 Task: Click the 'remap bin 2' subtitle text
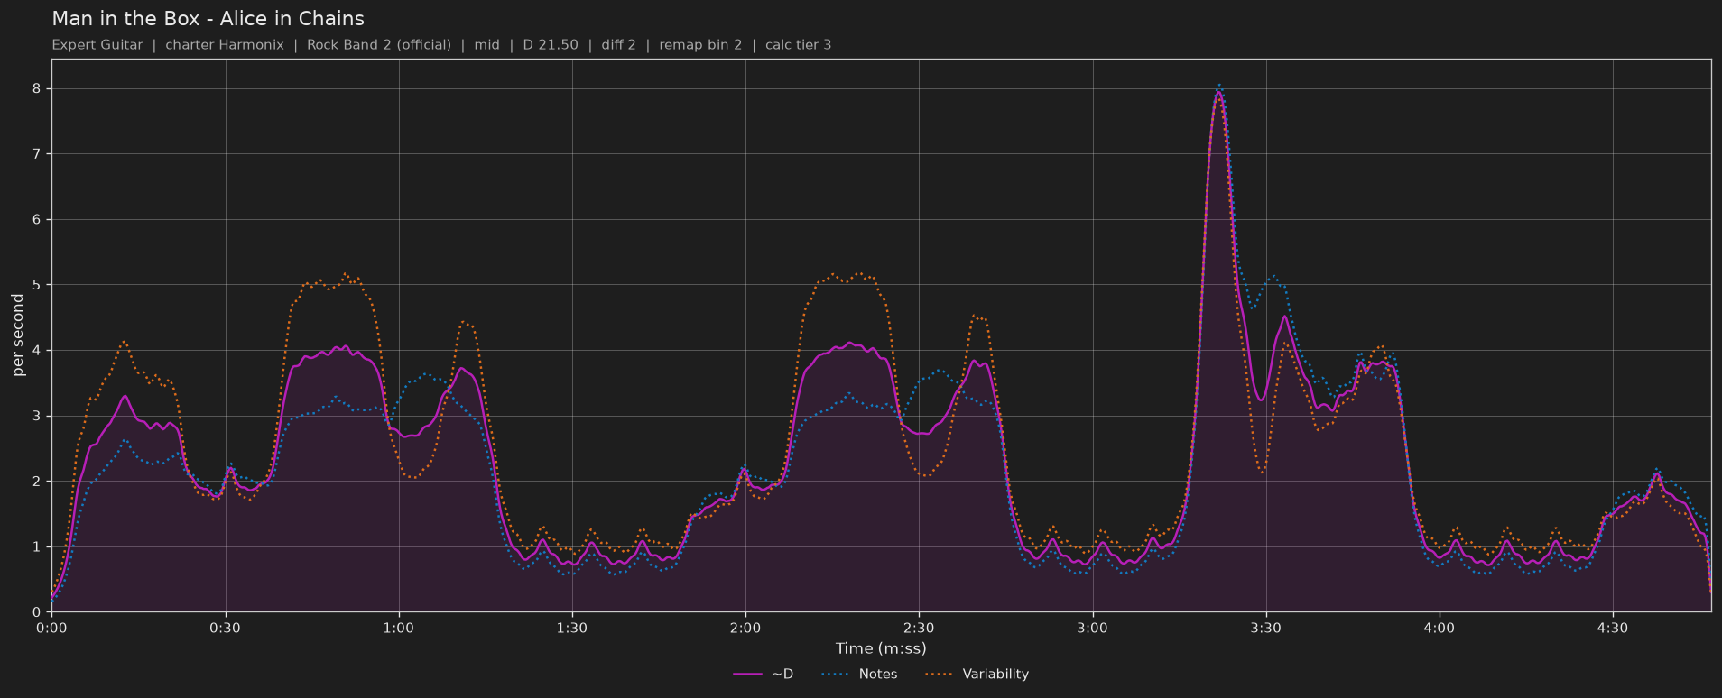point(700,44)
